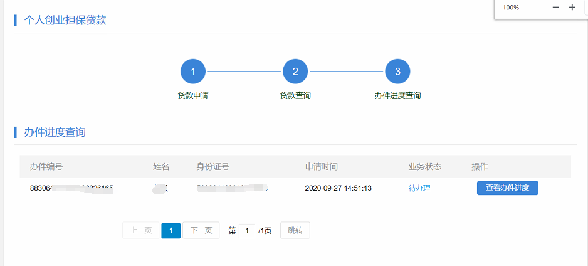Go to next page with 下一页
The width and height of the screenshot is (588, 266).
(201, 231)
